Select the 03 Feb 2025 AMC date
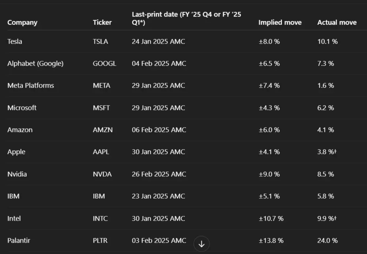This screenshot has height=254, width=367. 159,240
